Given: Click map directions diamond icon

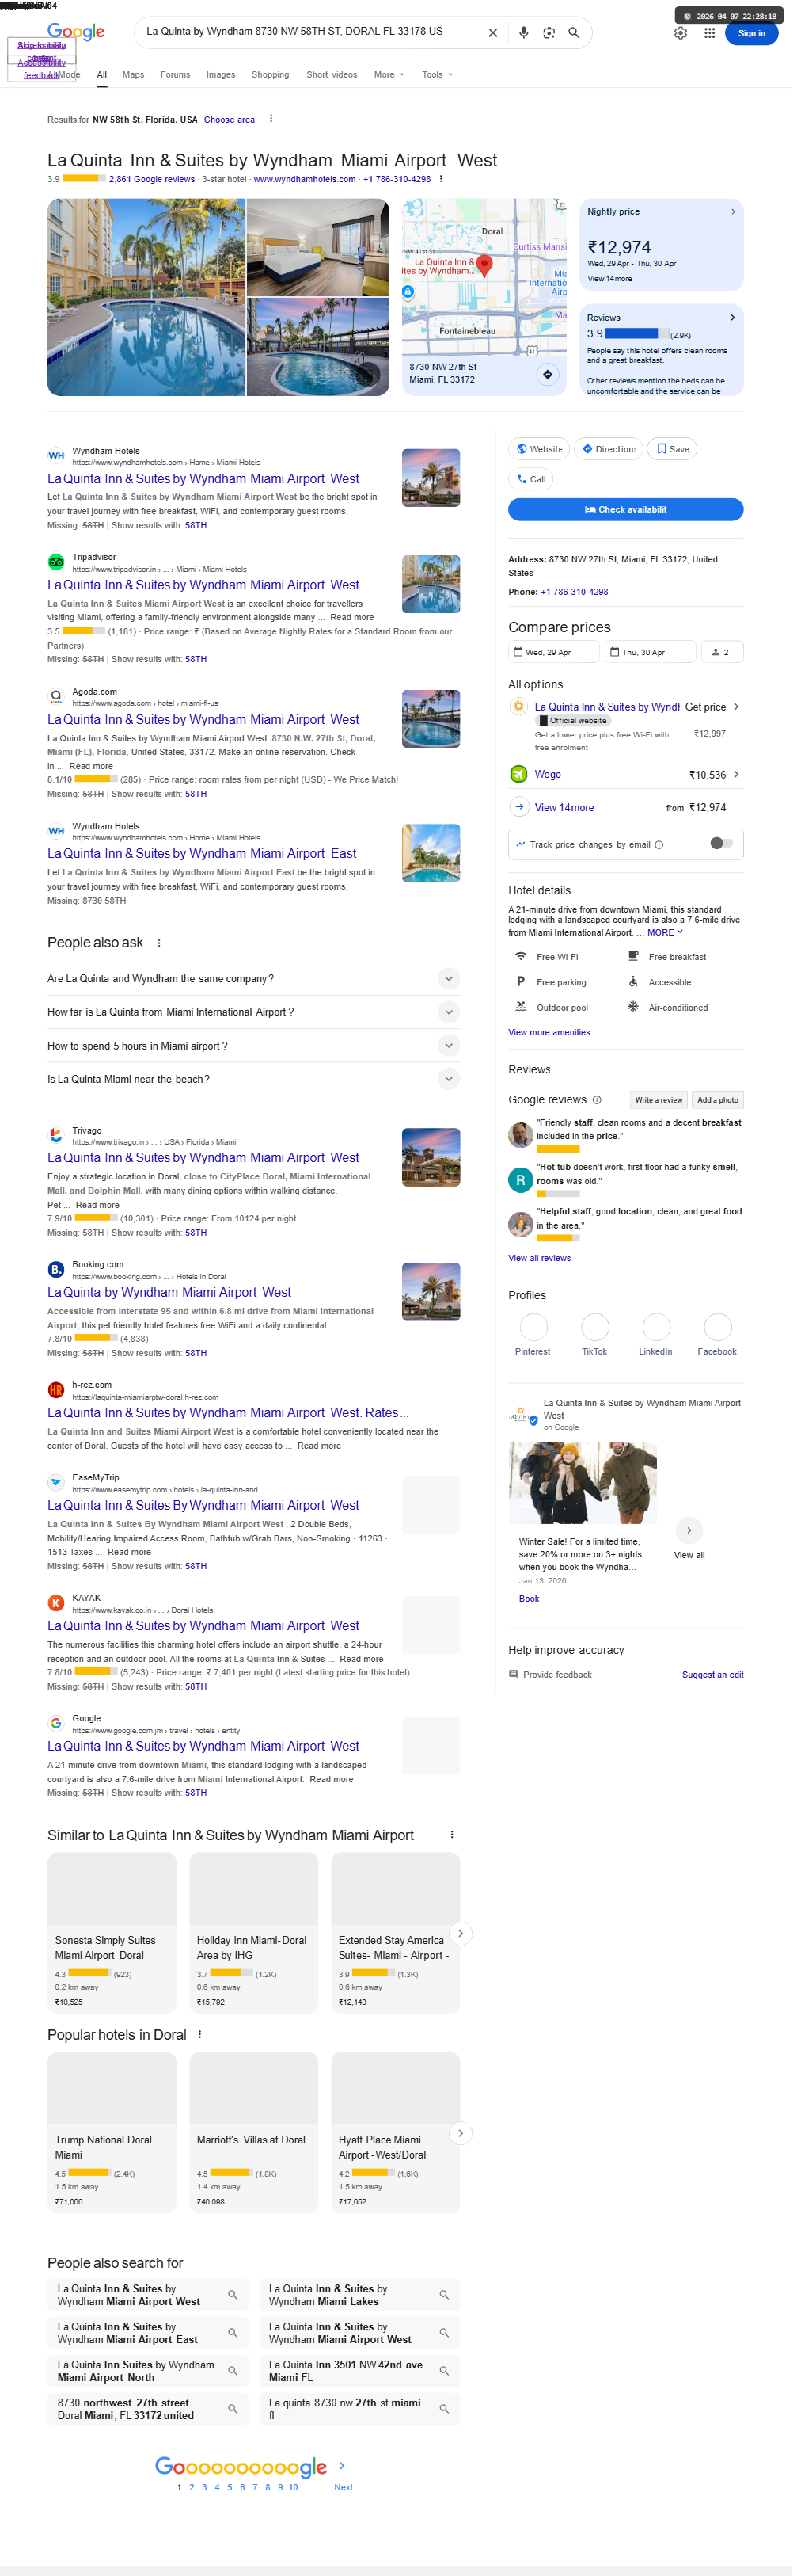Looking at the screenshot, I should (547, 374).
